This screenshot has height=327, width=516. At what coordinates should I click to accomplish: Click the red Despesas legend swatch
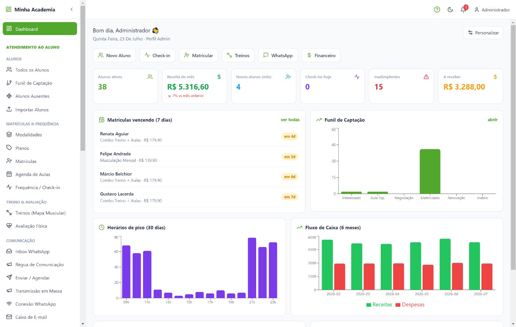point(398,305)
